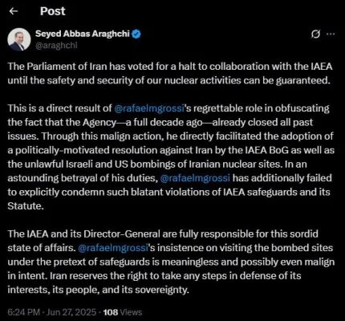The height and width of the screenshot is (321, 345).
Task: View the 108 Views count
Action: [x=123, y=312]
